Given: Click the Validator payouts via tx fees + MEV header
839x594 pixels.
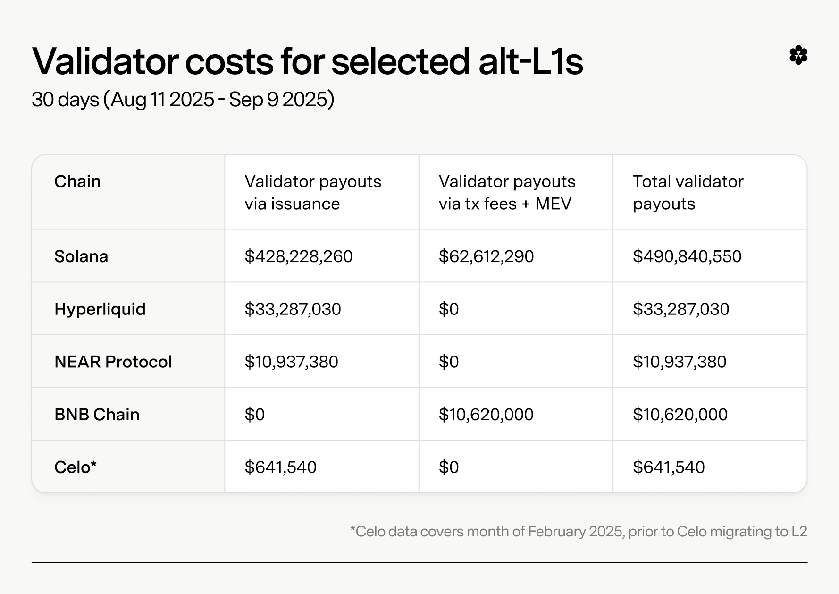Looking at the screenshot, I should [x=507, y=193].
